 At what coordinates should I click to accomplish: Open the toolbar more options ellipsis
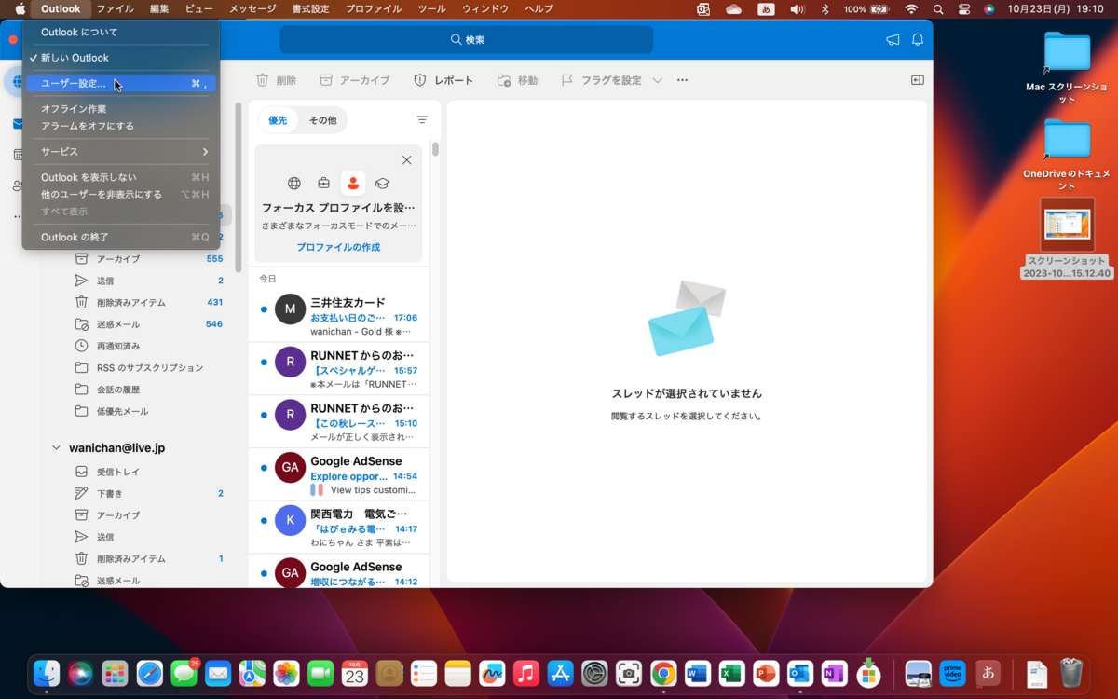(x=682, y=80)
